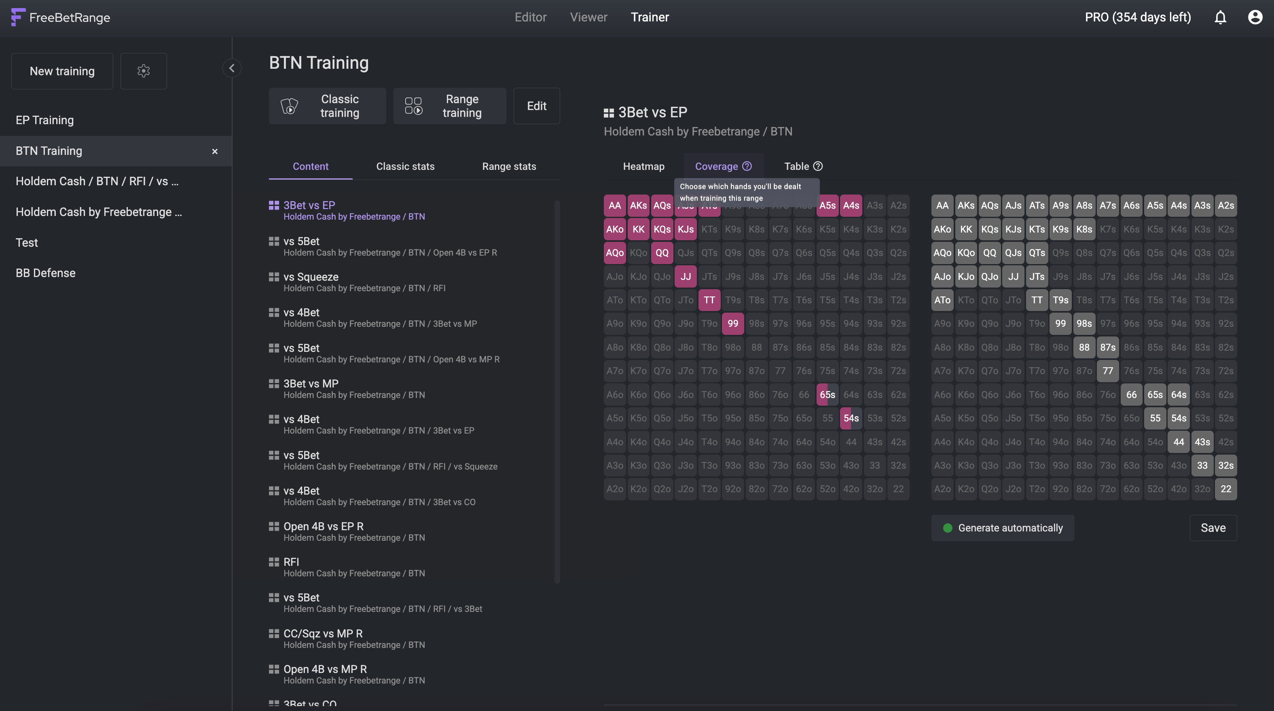Viewport: 1274px width, 711px height.
Task: Open the Test training in sidebar
Action: [116, 242]
